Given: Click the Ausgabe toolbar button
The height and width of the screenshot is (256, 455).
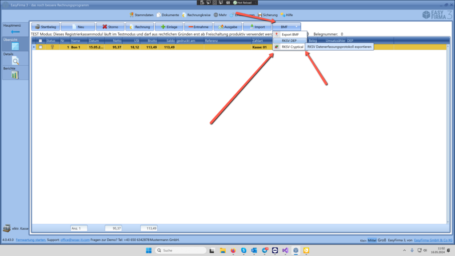Looking at the screenshot, I should tap(228, 27).
